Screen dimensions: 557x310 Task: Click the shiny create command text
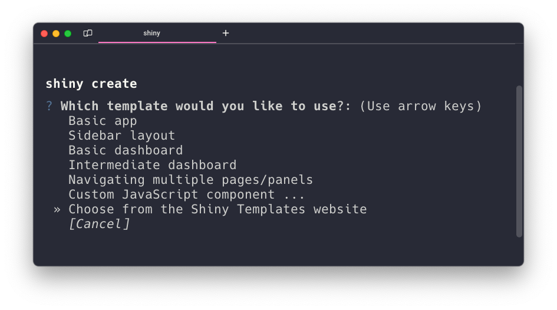[91, 84]
